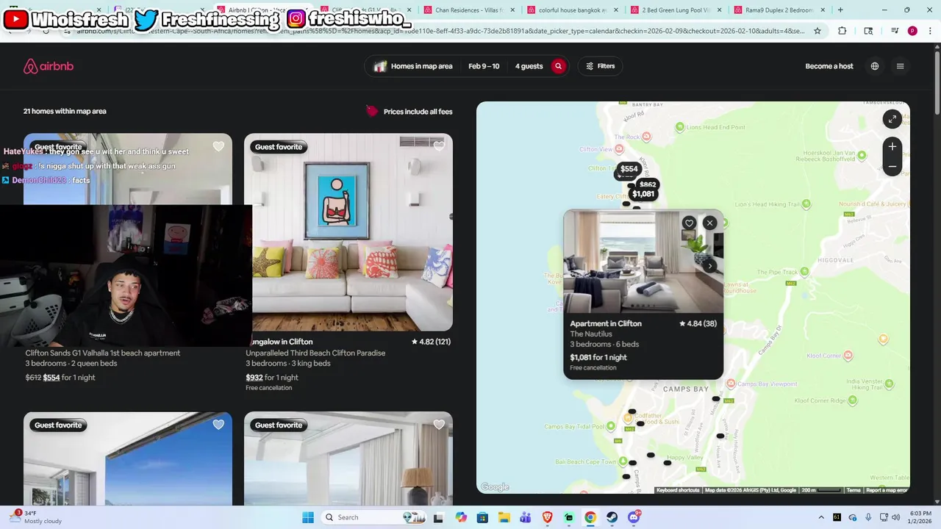Open the 4 guests selector
Viewport: 941px width, 529px height.
529,66
